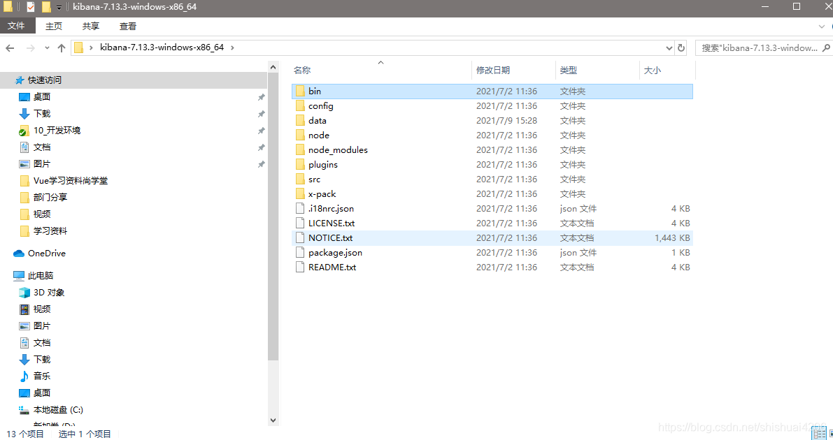The height and width of the screenshot is (440, 833).
Task: Open the 文件 menu
Action: click(x=17, y=25)
